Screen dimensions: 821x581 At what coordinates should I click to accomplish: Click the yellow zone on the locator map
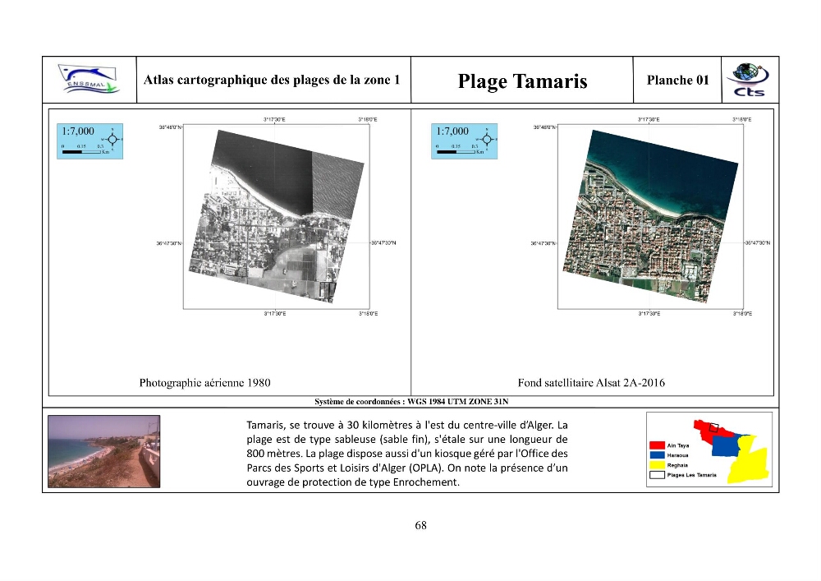point(749,463)
